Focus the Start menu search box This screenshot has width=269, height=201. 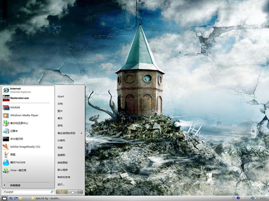pyautogui.click(x=28, y=192)
